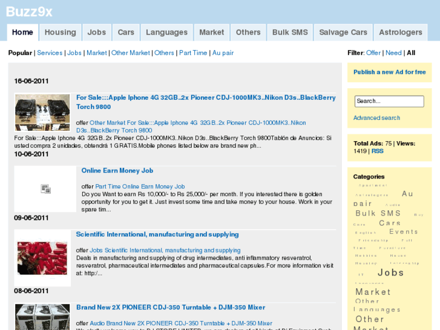This screenshot has height=330, width=440.
Task: Click the Pioneer boxes thumbnail
Action: (x=42, y=317)
